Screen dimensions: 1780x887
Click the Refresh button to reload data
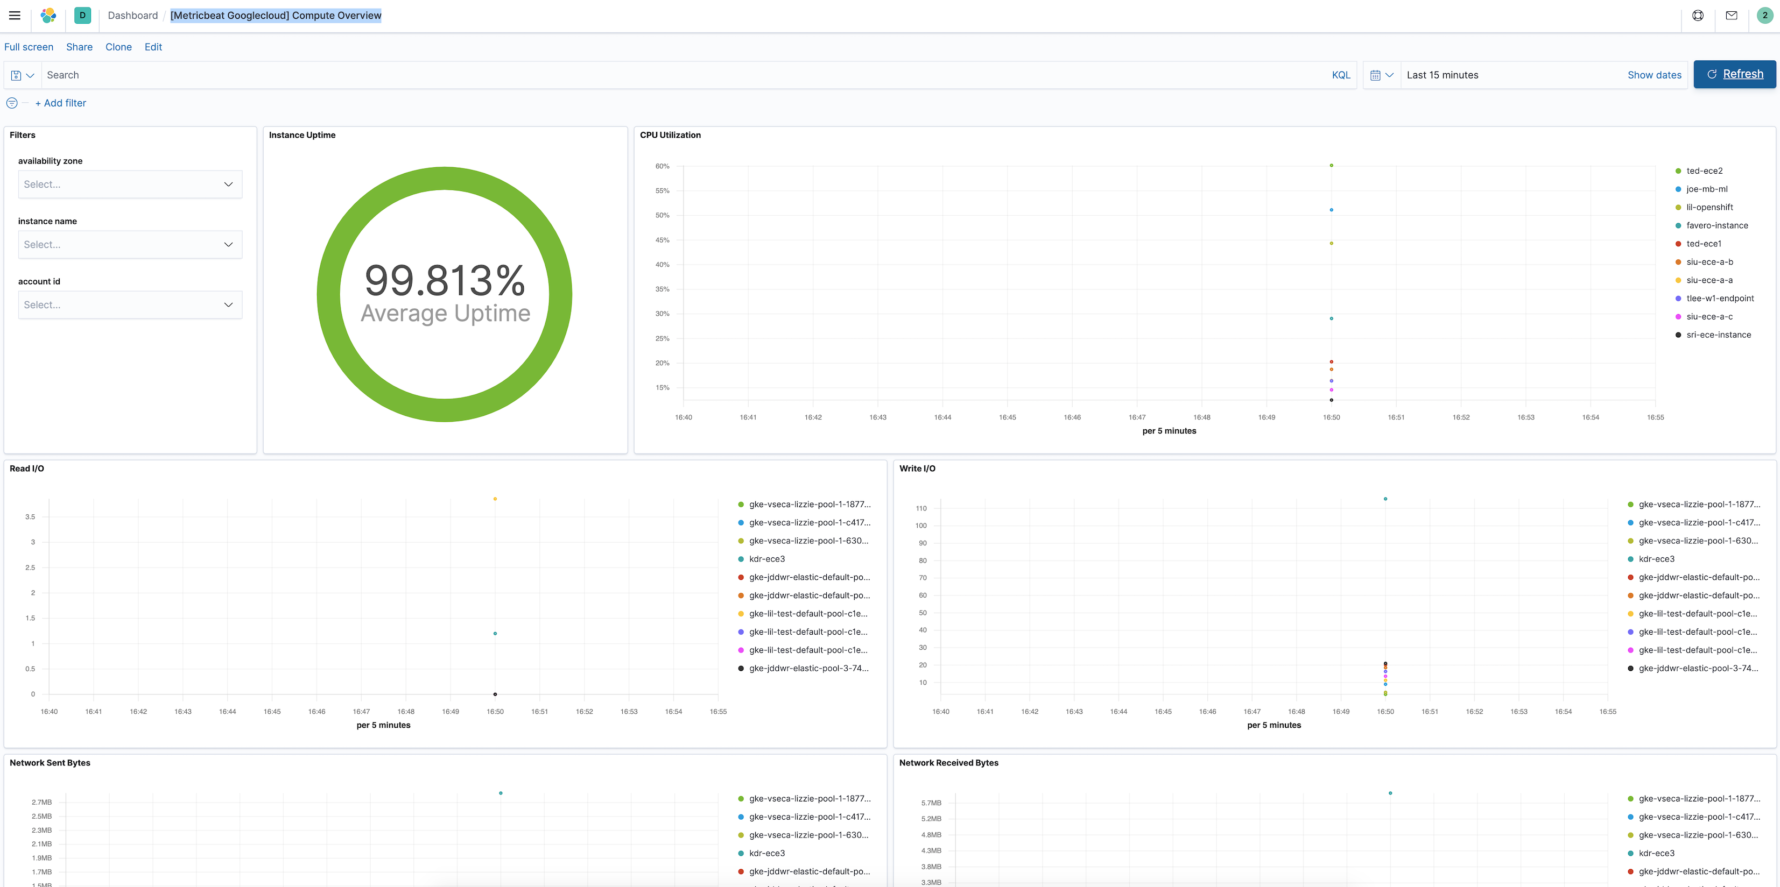[x=1735, y=74]
